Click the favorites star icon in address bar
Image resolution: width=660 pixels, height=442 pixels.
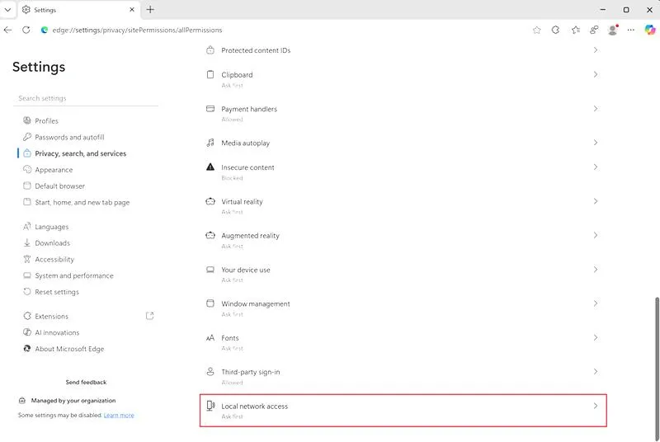tap(537, 30)
